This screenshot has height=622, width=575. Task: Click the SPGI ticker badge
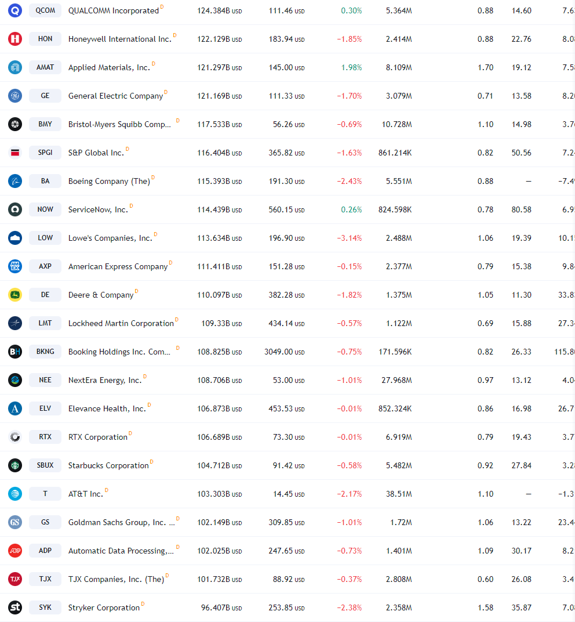click(x=45, y=153)
